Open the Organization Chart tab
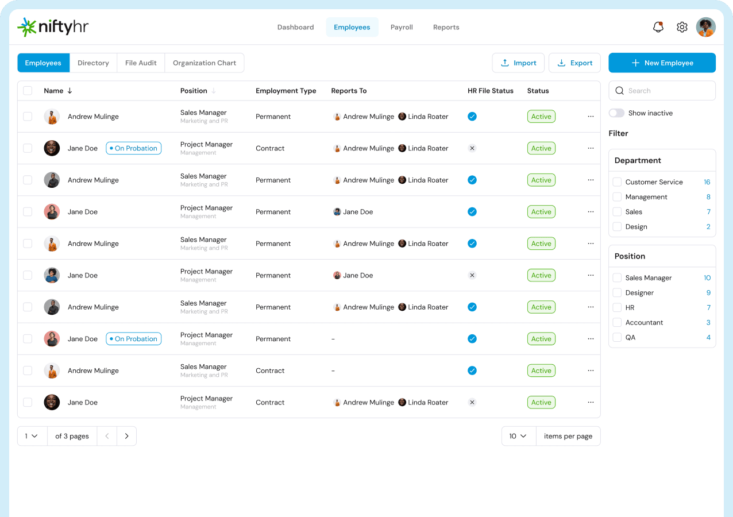 click(x=205, y=63)
